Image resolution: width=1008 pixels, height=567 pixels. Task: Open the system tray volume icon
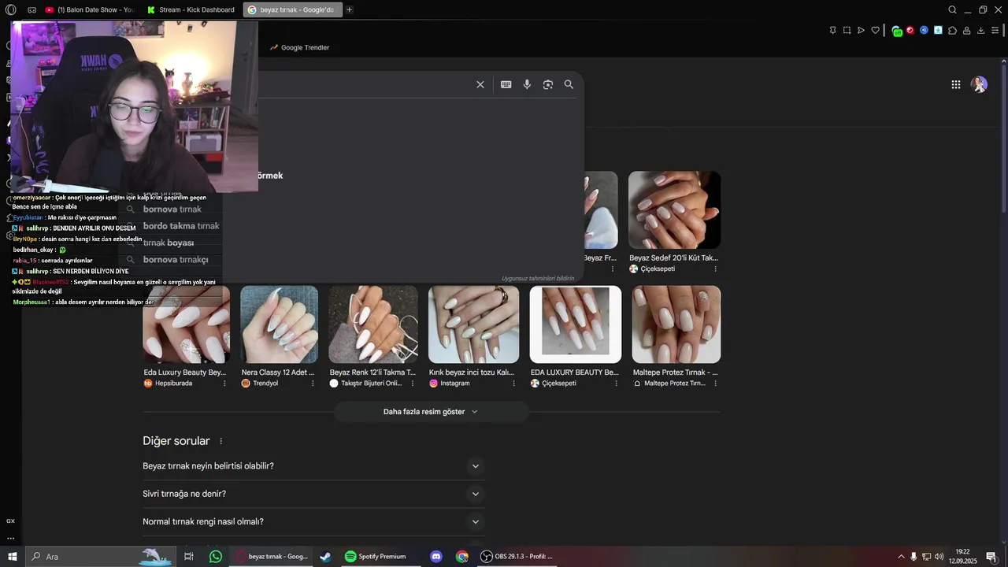click(939, 557)
